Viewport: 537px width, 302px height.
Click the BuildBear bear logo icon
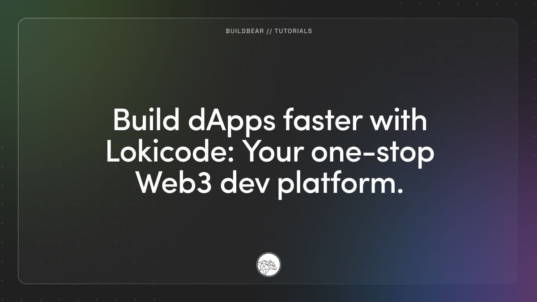(x=268, y=264)
